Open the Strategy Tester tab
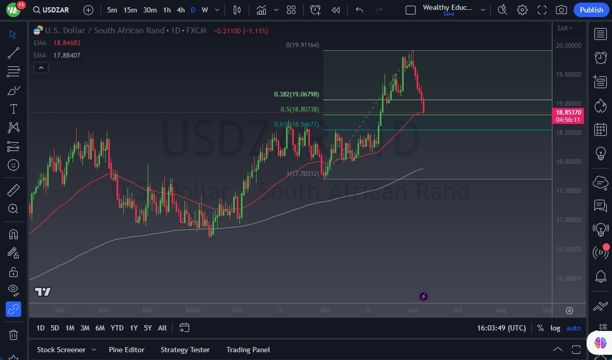612x360 pixels. [185, 350]
